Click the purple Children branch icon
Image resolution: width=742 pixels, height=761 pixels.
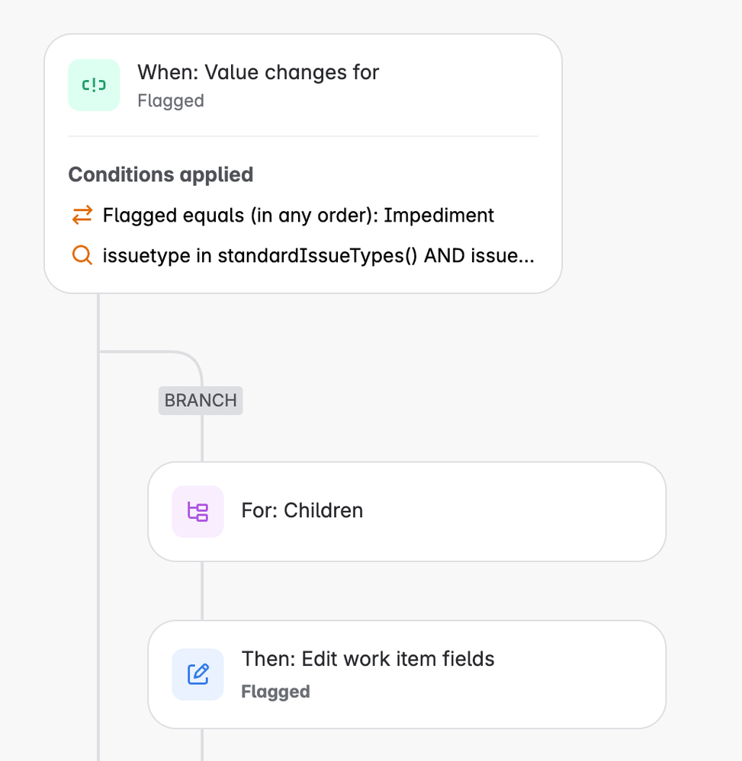(x=198, y=512)
